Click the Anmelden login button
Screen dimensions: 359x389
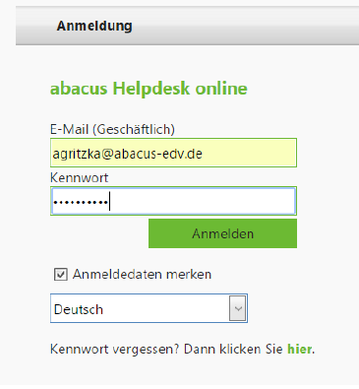click(x=222, y=233)
